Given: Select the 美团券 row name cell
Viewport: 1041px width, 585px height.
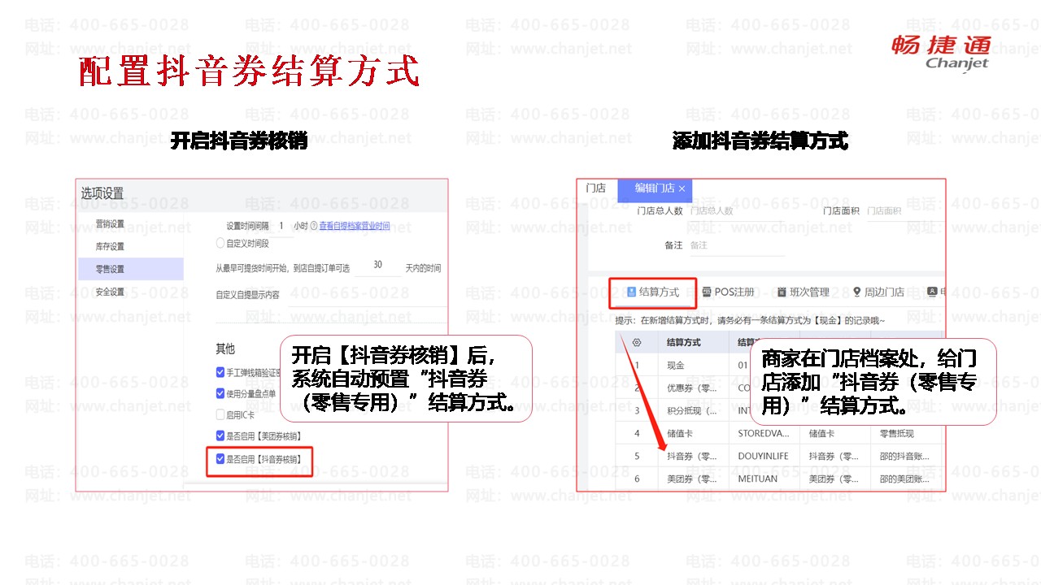Looking at the screenshot, I should click(693, 479).
